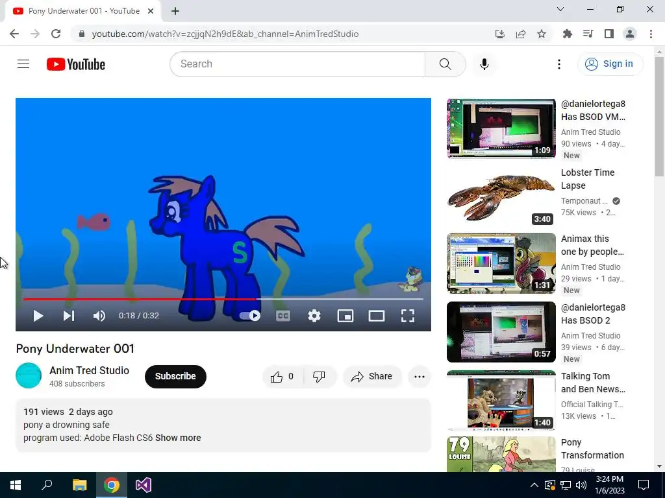Toggle the autoplay switch
Image resolution: width=665 pixels, height=498 pixels.
(250, 316)
